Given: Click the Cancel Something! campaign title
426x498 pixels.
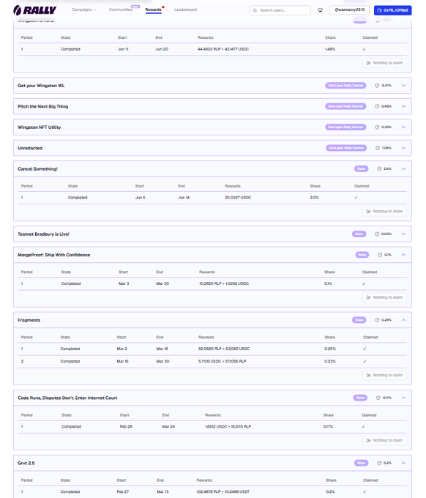Looking at the screenshot, I should [37, 169].
